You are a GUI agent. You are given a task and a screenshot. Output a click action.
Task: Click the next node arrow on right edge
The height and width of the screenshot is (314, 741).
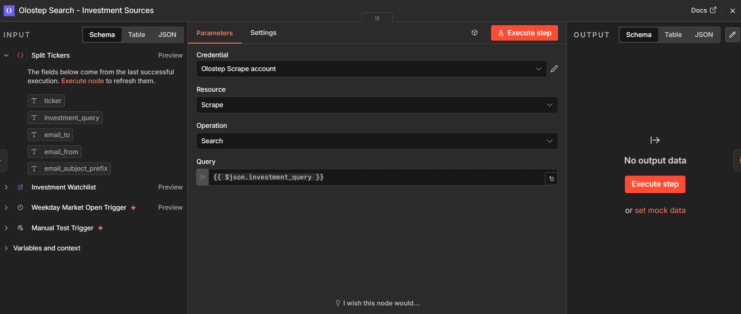[x=738, y=161]
